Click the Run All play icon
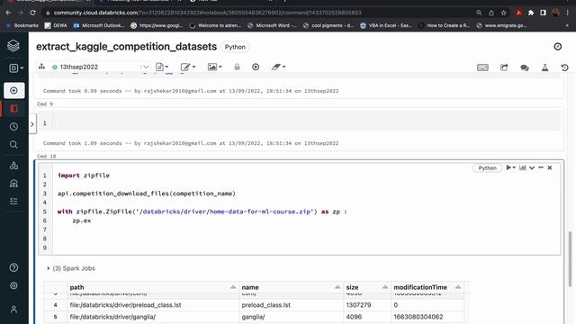The height and width of the screenshot is (324, 576). [x=256, y=67]
